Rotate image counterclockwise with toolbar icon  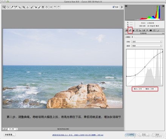pyautogui.click(x=55, y=7)
